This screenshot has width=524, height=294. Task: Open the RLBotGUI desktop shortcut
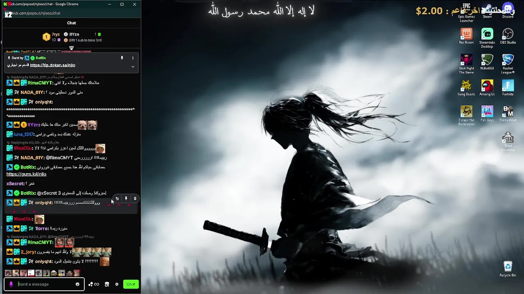coord(487,62)
